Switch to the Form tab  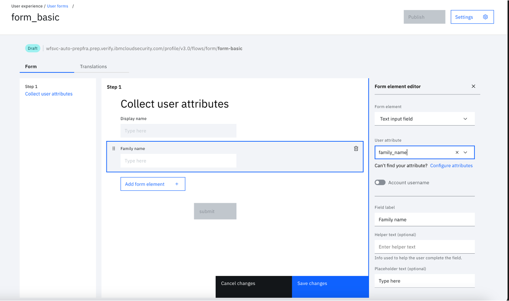coord(47,67)
